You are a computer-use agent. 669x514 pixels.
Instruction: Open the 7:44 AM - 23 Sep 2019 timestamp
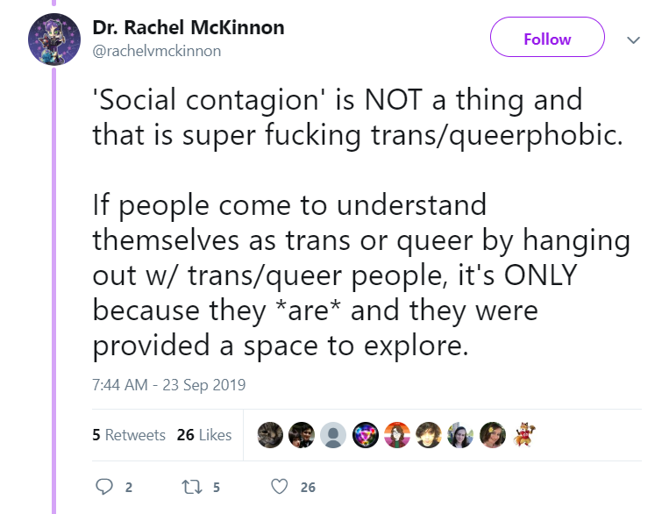[169, 385]
